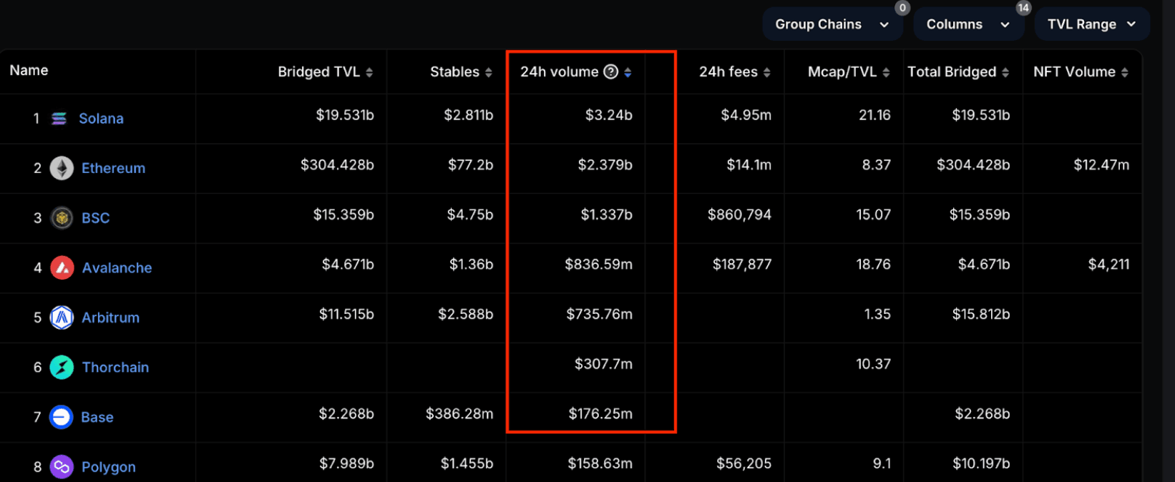Click the BSC chain logo icon
Viewport: 1175px width, 482px height.
(x=62, y=218)
